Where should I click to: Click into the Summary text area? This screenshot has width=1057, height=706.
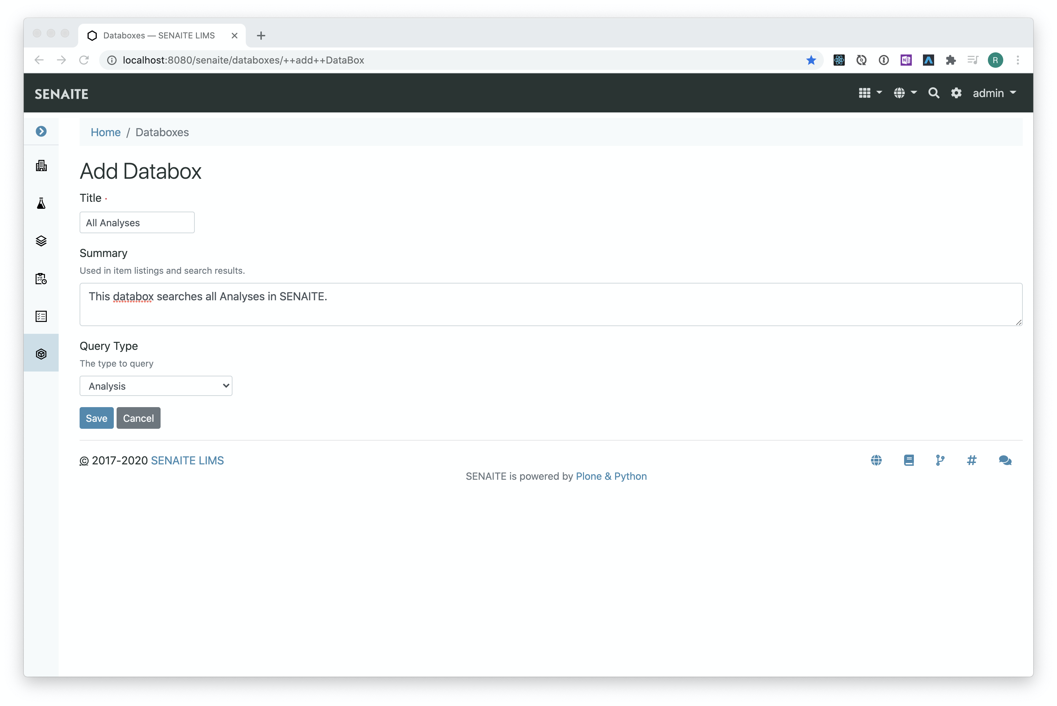tap(550, 304)
